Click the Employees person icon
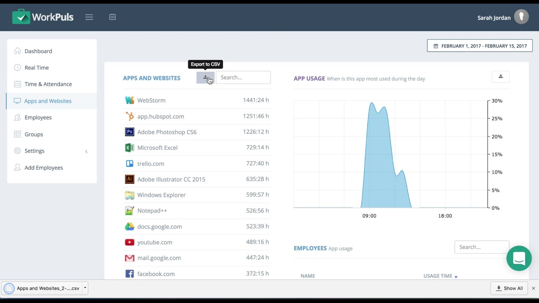Viewport: 539px width, 303px height. pyautogui.click(x=17, y=117)
